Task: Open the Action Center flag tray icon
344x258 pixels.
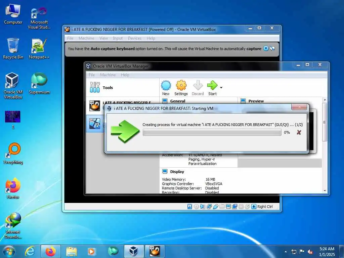Action: [x=302, y=252]
